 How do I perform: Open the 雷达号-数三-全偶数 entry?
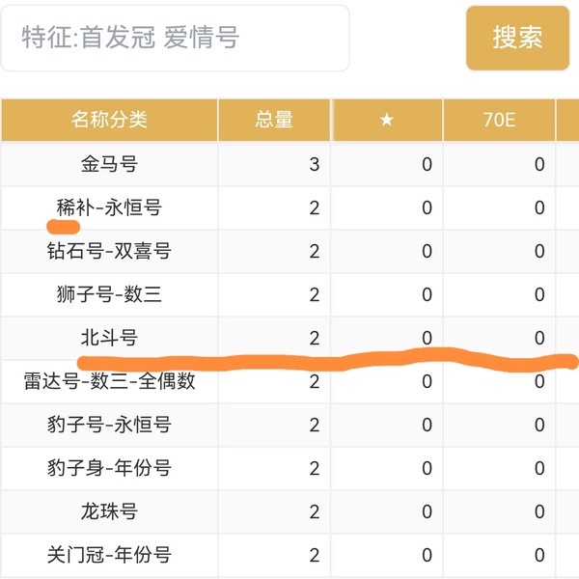point(109,381)
